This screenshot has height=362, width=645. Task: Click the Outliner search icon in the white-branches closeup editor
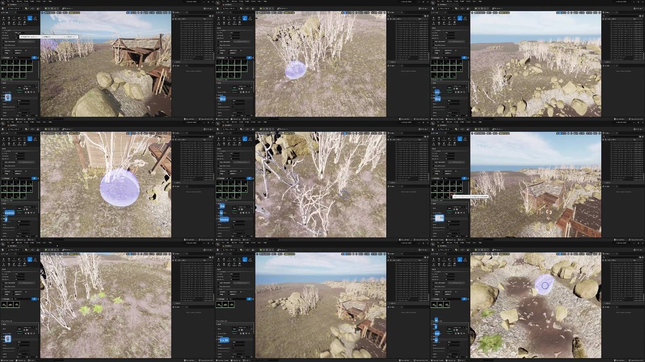pos(389,137)
